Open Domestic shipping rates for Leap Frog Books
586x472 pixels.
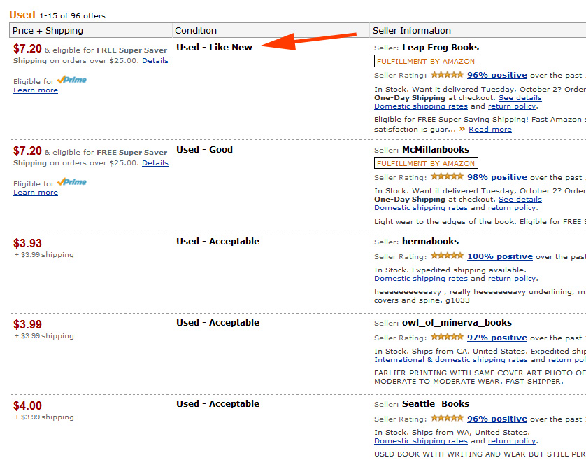click(x=421, y=106)
